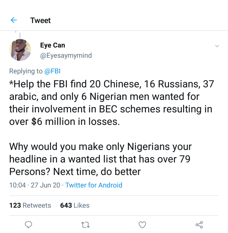Viewport: 228px width, 233px height.
Task: Click the 27 Jun 20 date
Action: point(45,185)
